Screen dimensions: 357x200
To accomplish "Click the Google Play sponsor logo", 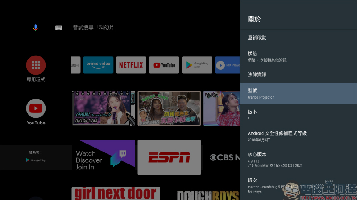I will coord(36,160).
